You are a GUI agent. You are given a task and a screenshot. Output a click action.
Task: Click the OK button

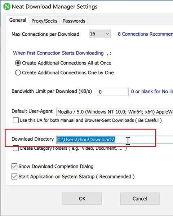pyautogui.click(x=82, y=199)
